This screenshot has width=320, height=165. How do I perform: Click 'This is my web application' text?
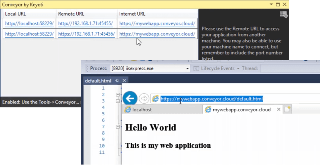168,145
